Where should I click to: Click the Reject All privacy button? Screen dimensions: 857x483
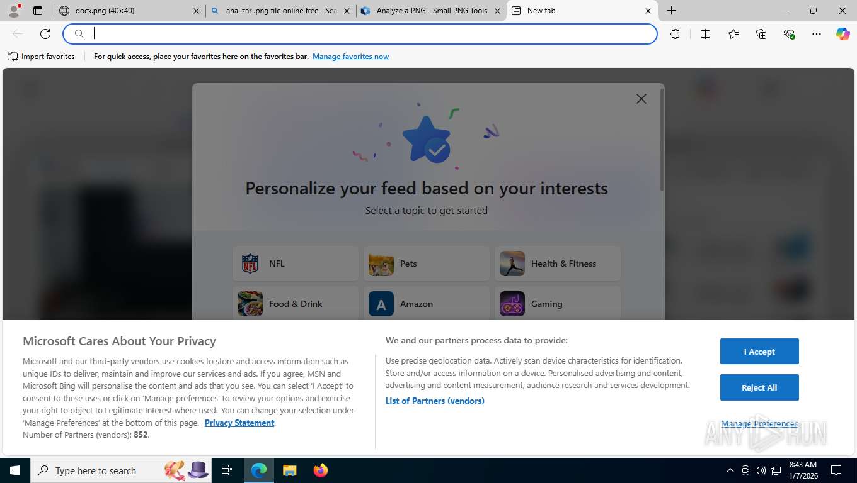pyautogui.click(x=759, y=387)
